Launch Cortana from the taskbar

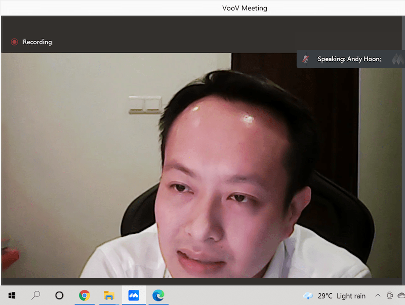point(59,295)
